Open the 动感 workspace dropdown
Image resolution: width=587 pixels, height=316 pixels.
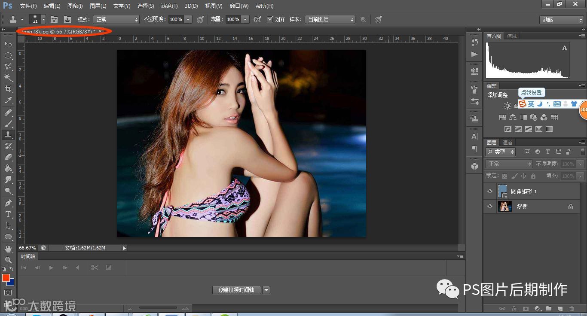tap(561, 20)
